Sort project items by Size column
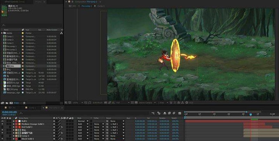This screenshot has height=141, width=279. 40,30
